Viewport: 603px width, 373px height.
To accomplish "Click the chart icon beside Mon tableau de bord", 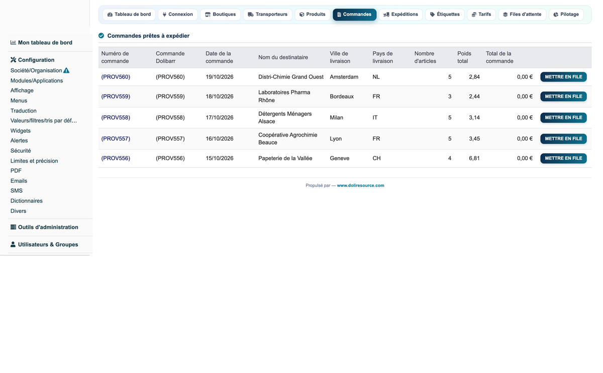I will 14,43.
